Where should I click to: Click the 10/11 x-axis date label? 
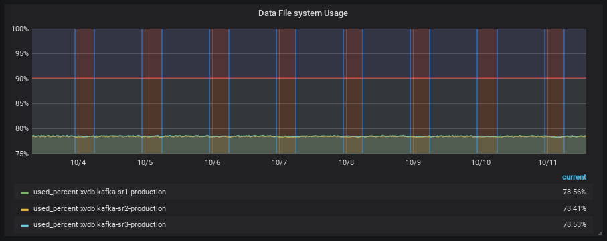click(547, 163)
